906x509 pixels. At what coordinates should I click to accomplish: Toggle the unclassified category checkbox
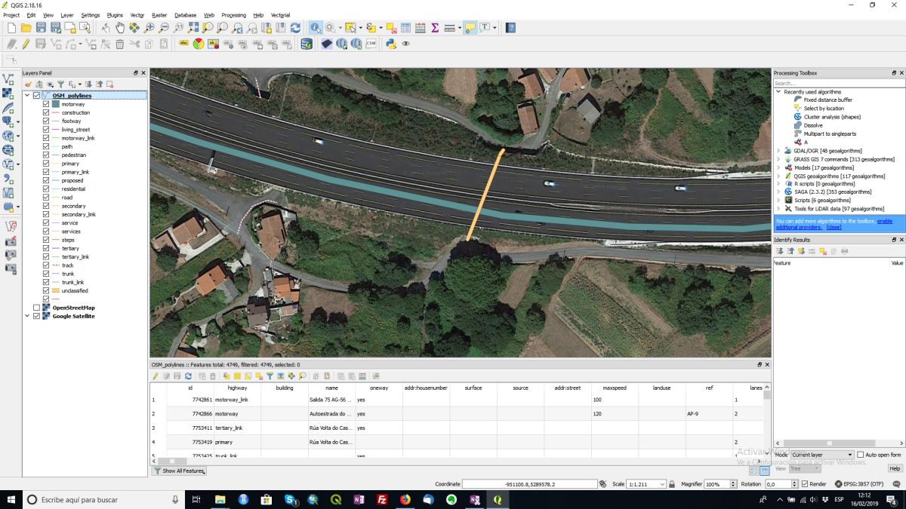pyautogui.click(x=46, y=290)
